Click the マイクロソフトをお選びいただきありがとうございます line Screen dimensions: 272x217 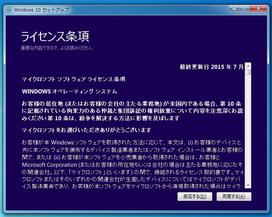pos(86,130)
